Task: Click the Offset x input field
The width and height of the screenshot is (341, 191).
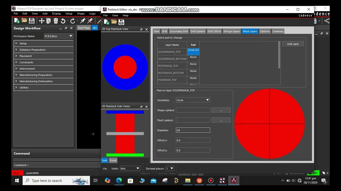Action: 193,140
